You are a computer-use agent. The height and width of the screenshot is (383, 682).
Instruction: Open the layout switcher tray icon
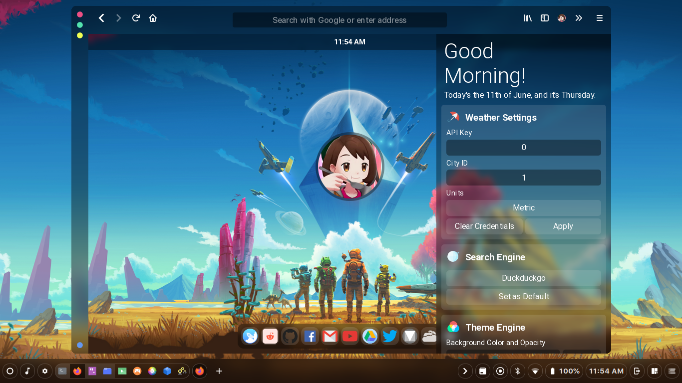click(654, 371)
